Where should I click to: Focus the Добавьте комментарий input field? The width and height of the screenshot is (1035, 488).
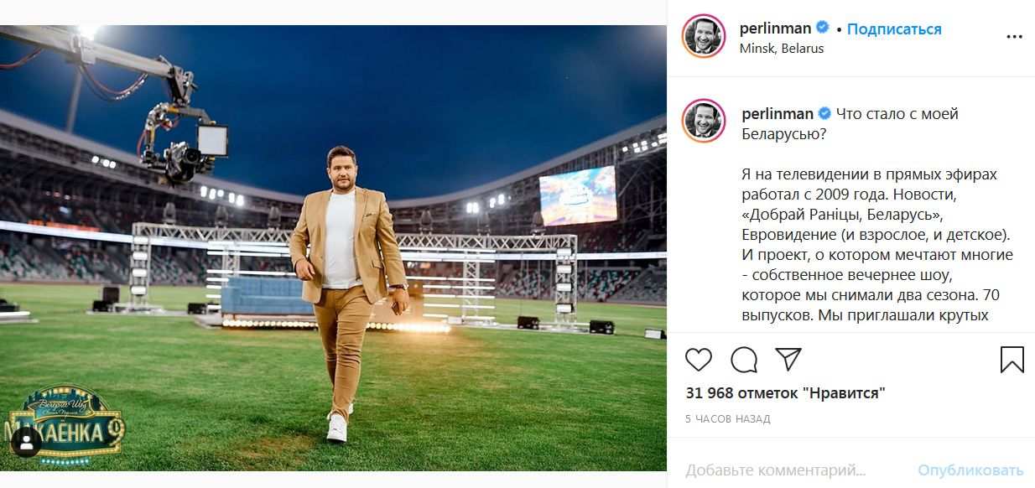click(776, 470)
